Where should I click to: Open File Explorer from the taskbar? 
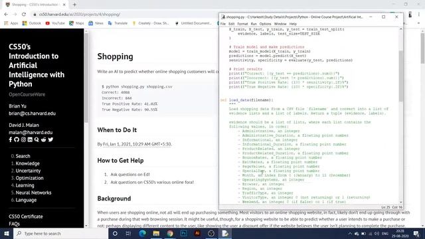[156, 233]
